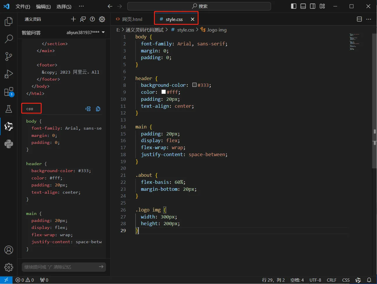Change the UTF-8 file encoding
This screenshot has width=377, height=284.
coord(315,280)
